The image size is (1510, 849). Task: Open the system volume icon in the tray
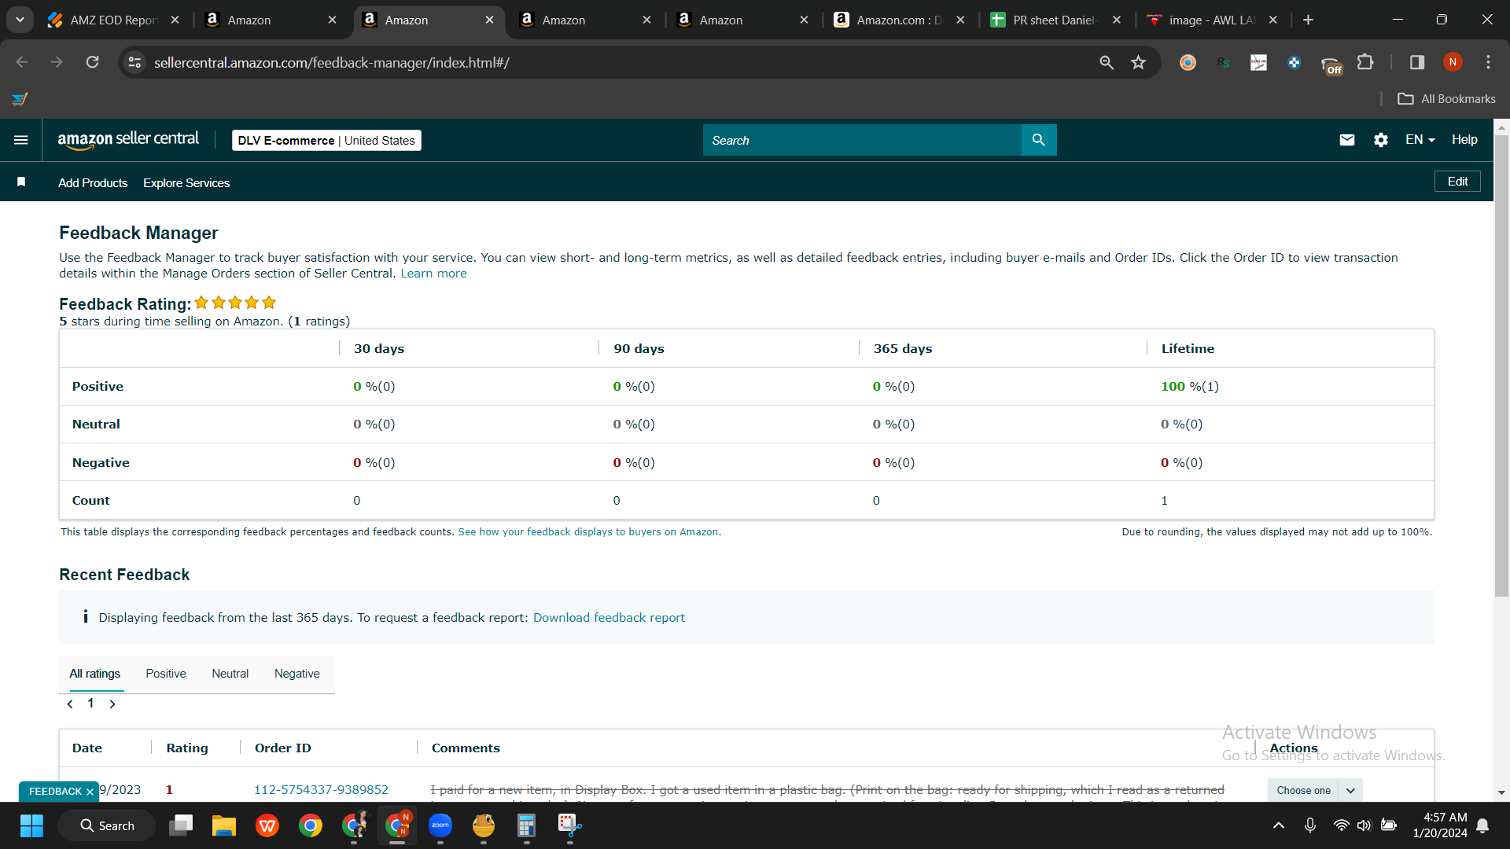pos(1365,825)
